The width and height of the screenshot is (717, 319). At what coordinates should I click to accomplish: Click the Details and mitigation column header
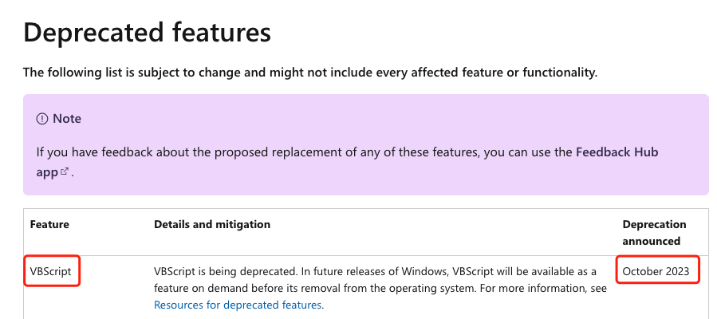click(x=211, y=224)
